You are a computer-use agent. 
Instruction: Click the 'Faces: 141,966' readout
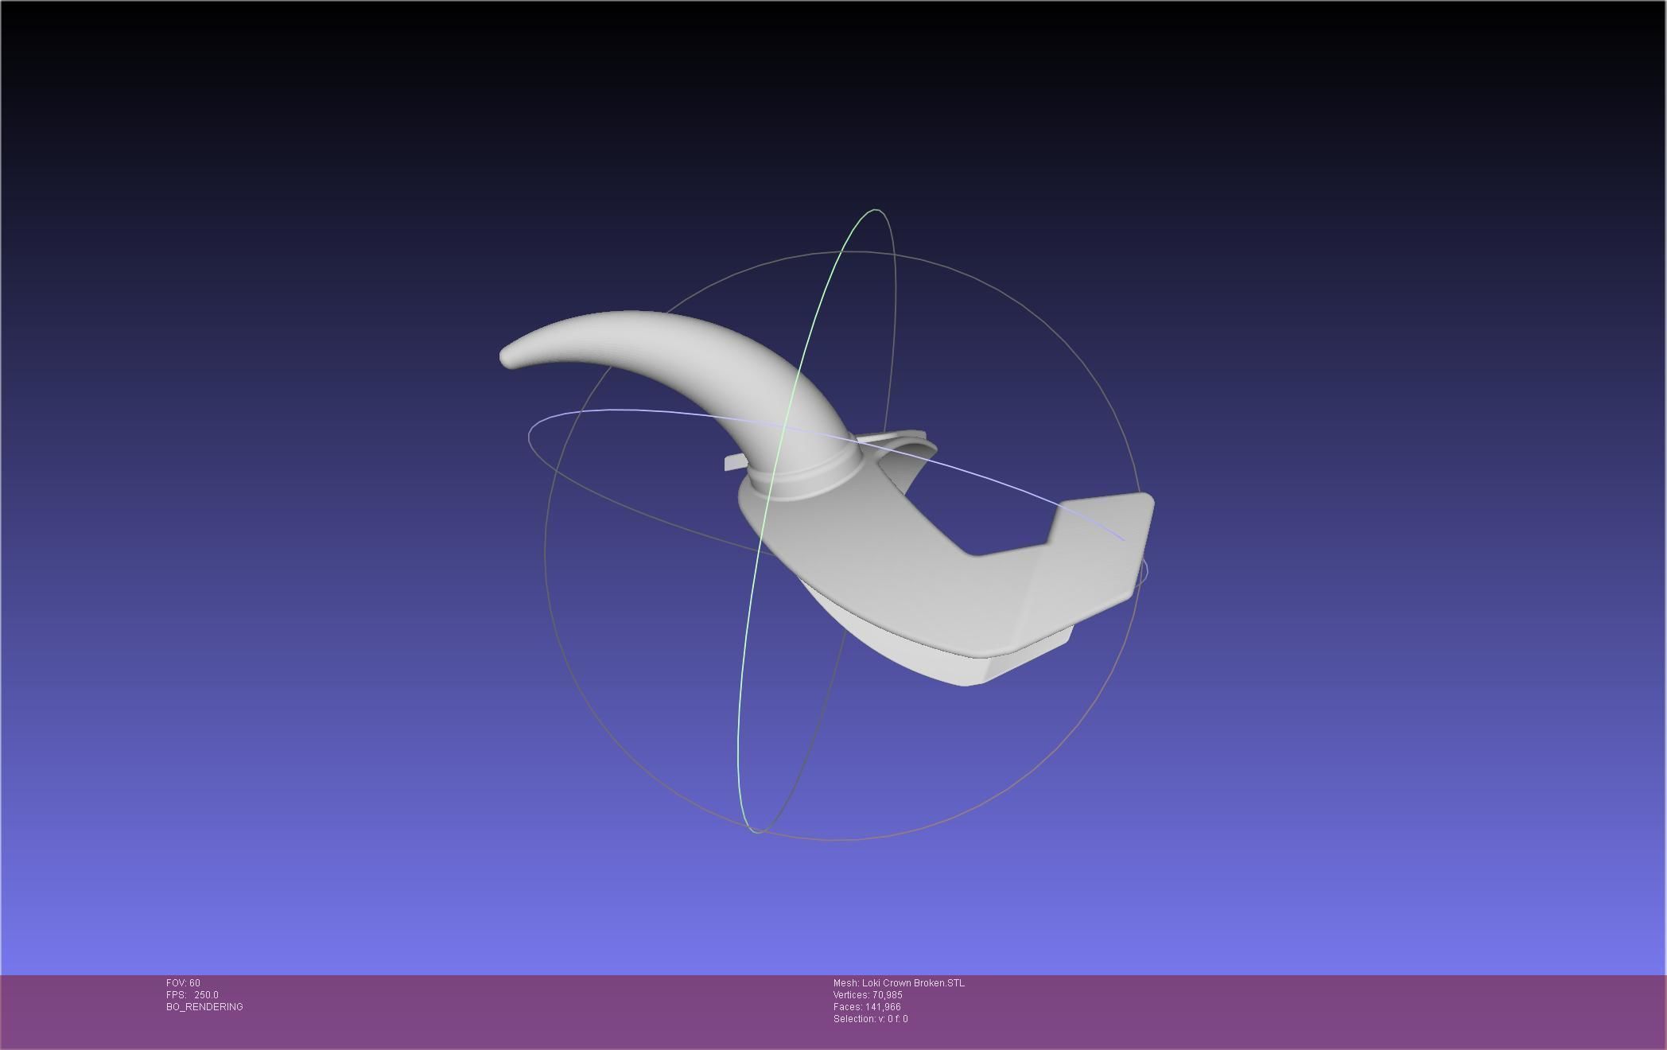867,1007
